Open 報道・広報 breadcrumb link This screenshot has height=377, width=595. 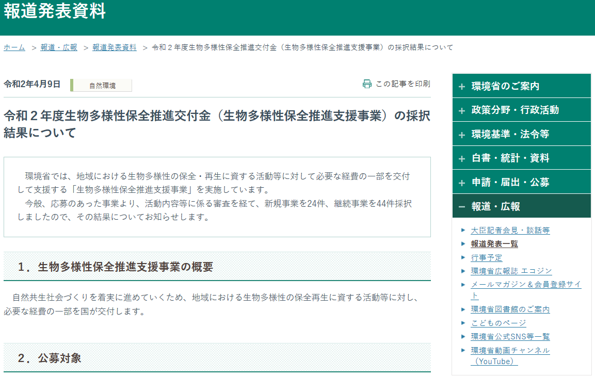coord(59,47)
